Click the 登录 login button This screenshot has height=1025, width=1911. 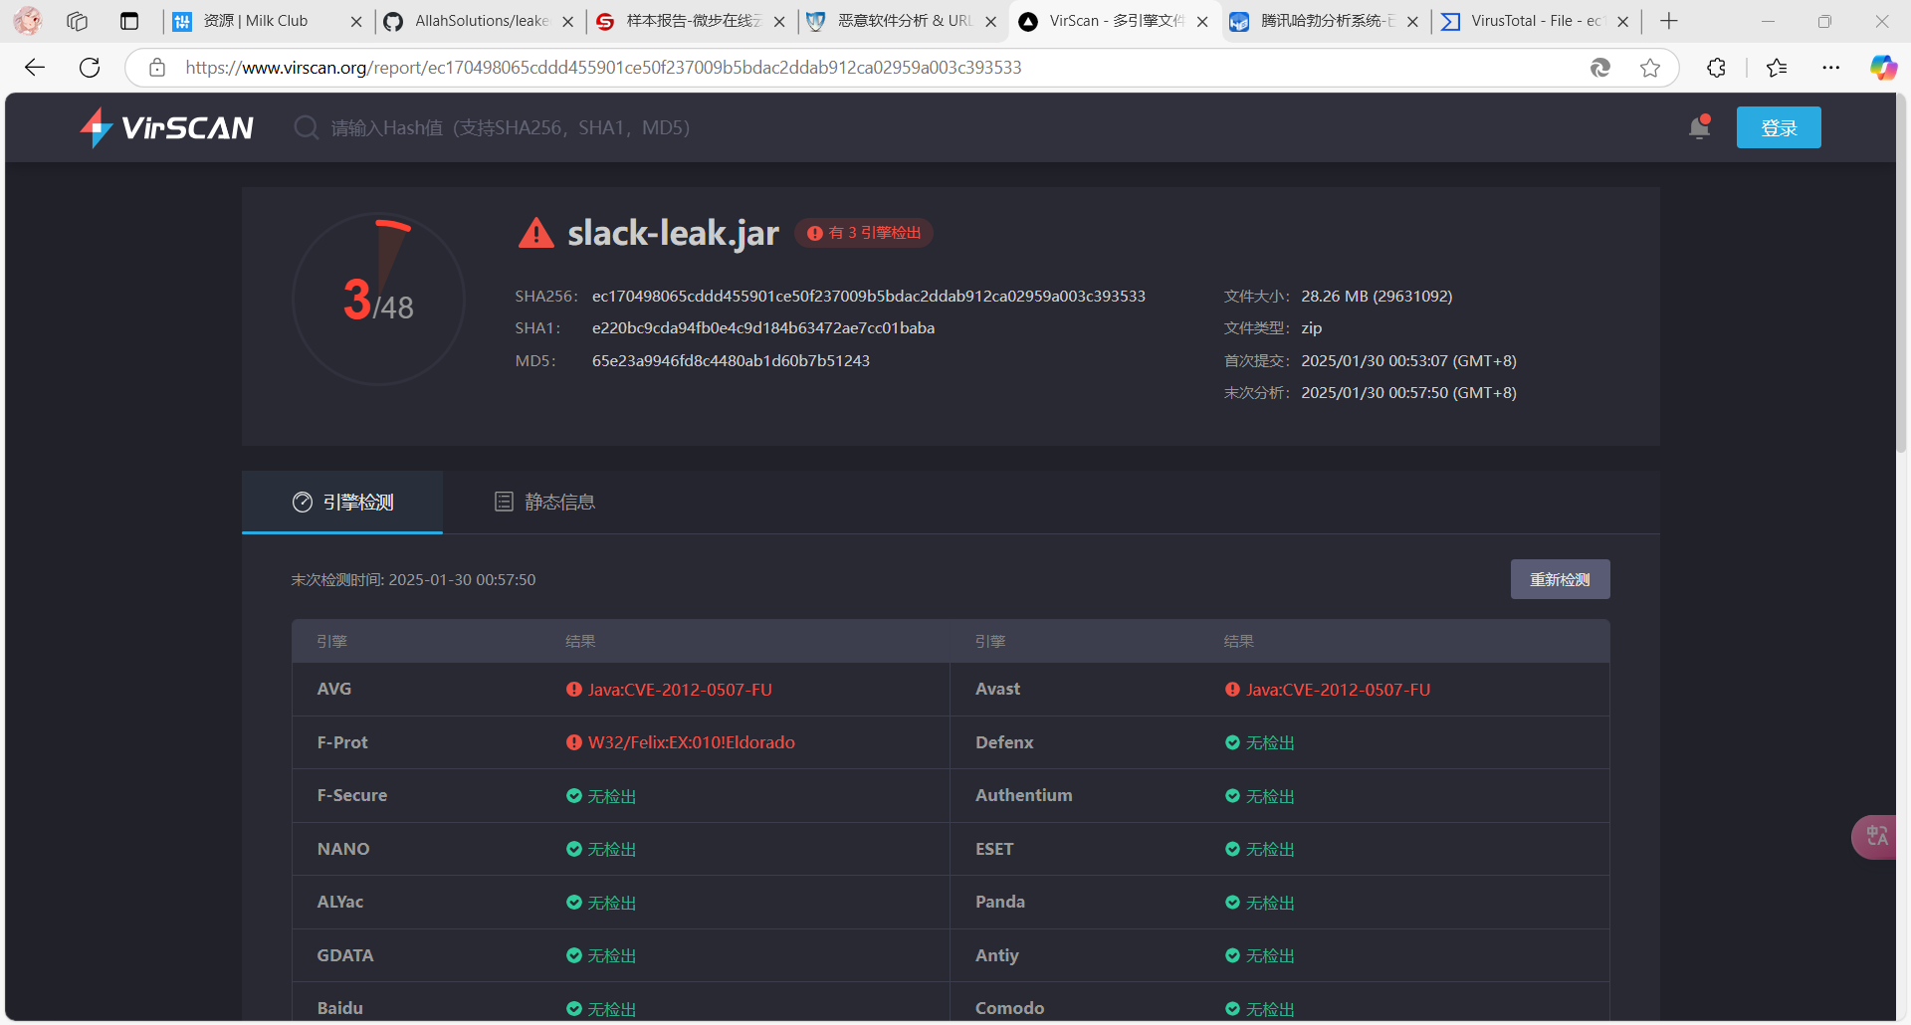coord(1779,127)
